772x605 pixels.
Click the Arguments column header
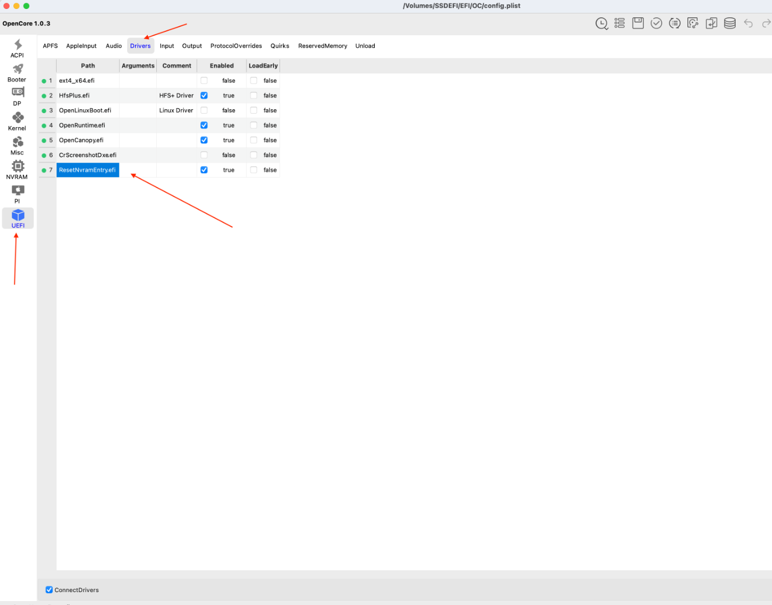[138, 66]
